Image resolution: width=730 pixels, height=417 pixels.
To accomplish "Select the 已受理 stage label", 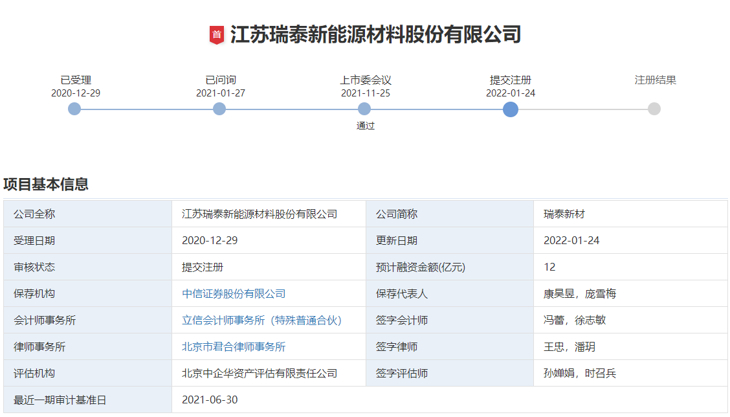I will [74, 79].
